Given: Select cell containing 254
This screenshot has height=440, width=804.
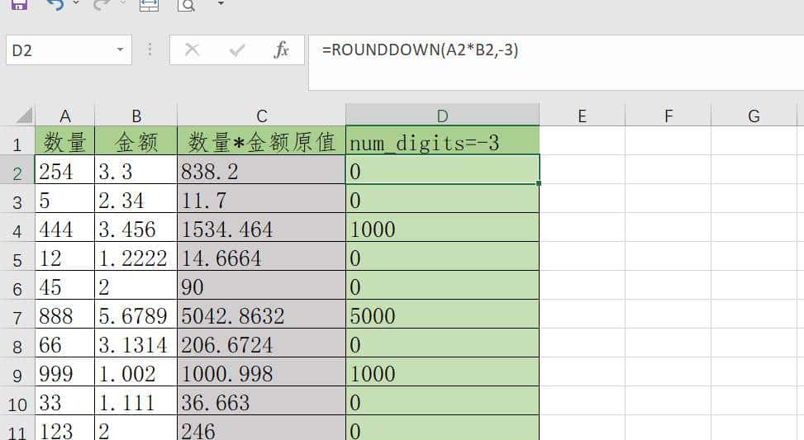Looking at the screenshot, I should coord(64,169).
